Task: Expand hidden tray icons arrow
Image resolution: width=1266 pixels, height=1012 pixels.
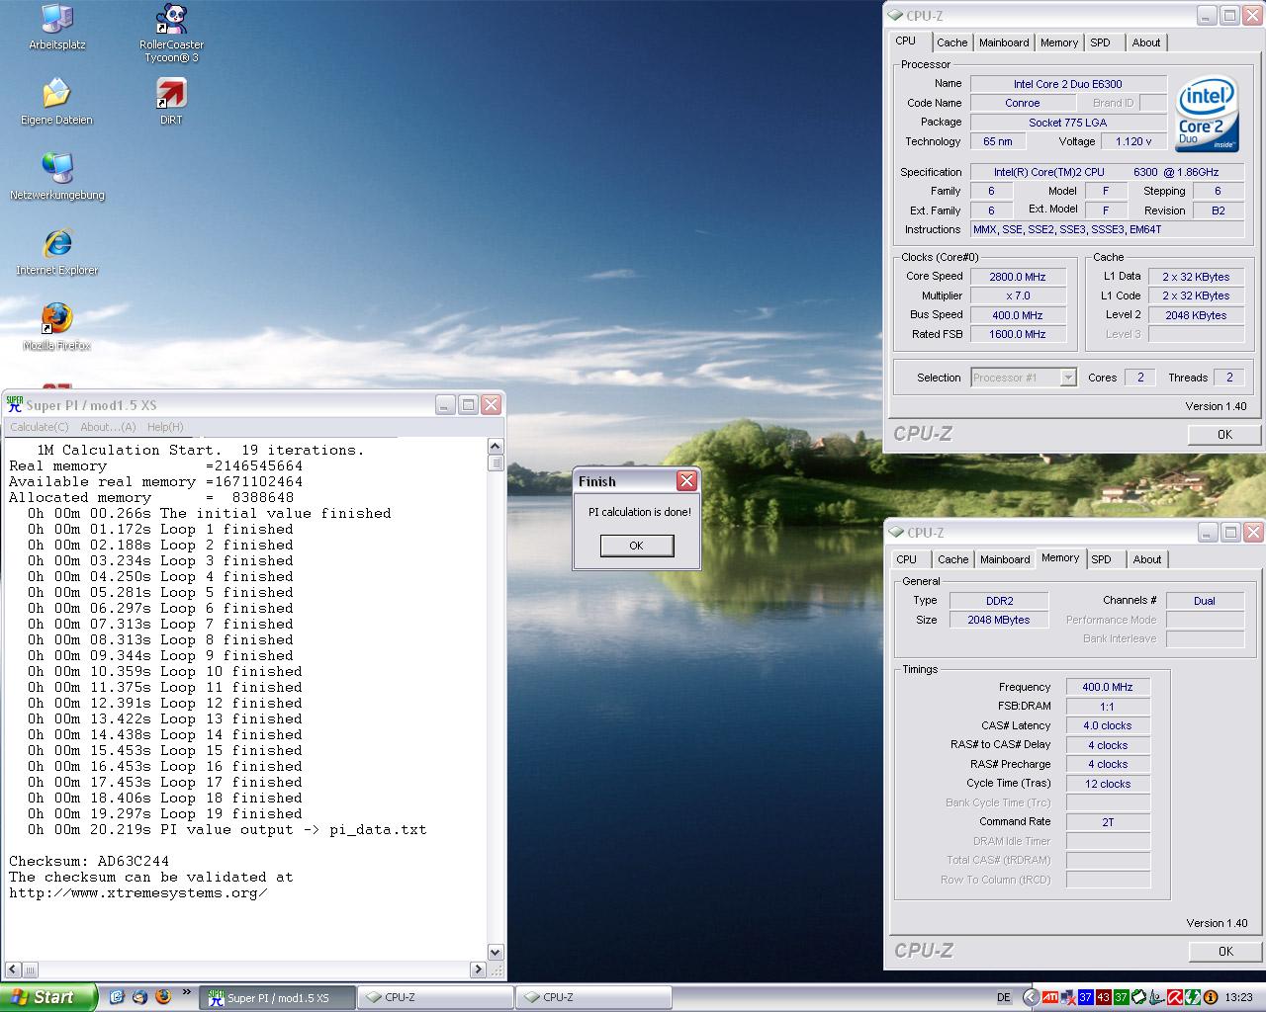Action: click(x=1032, y=998)
